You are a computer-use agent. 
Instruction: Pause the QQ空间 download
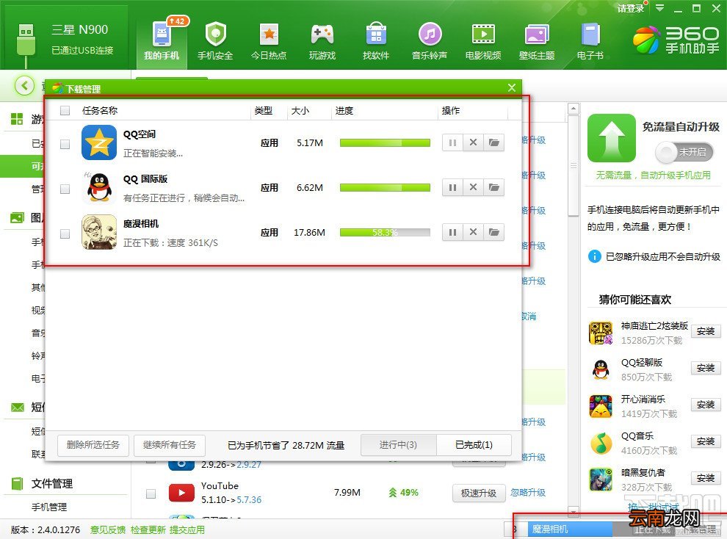click(x=452, y=142)
